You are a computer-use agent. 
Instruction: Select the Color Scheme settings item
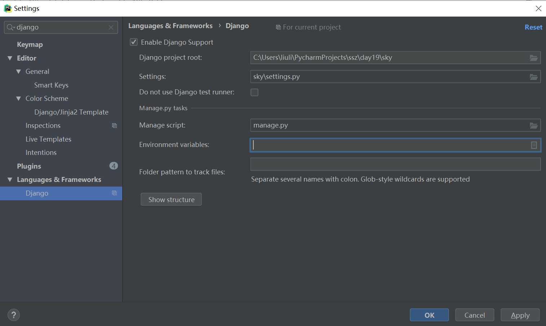(x=47, y=99)
